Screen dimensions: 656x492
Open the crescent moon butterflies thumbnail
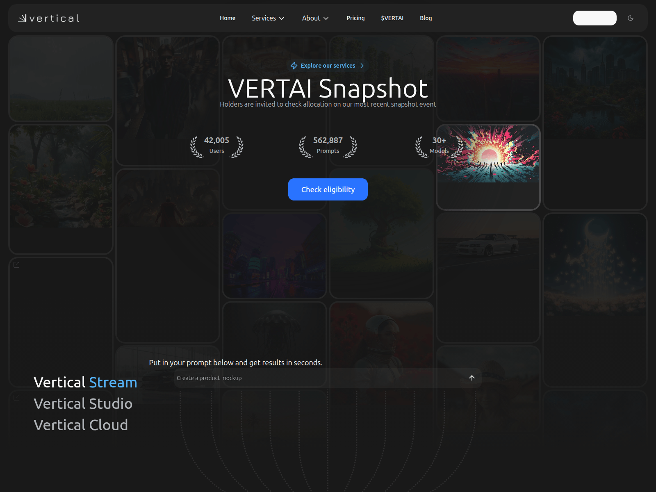pyautogui.click(x=595, y=300)
